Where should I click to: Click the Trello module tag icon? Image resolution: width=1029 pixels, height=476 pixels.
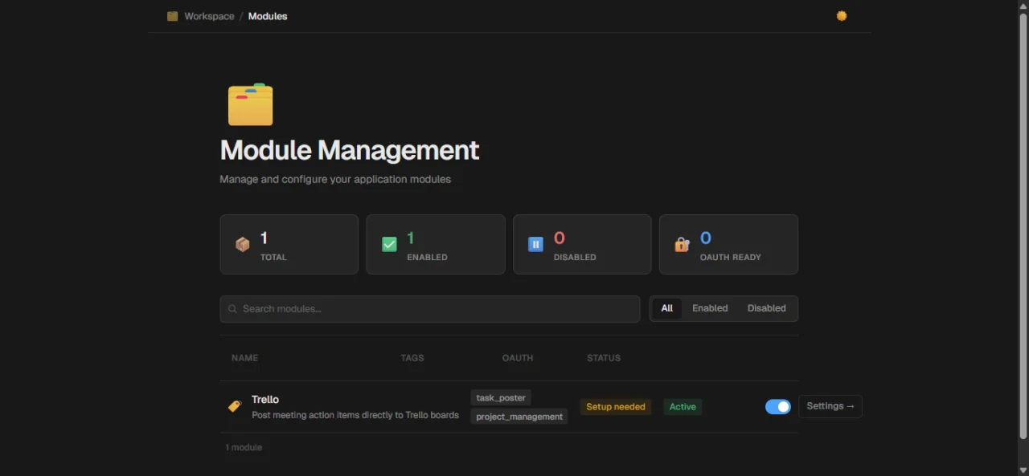[235, 406]
